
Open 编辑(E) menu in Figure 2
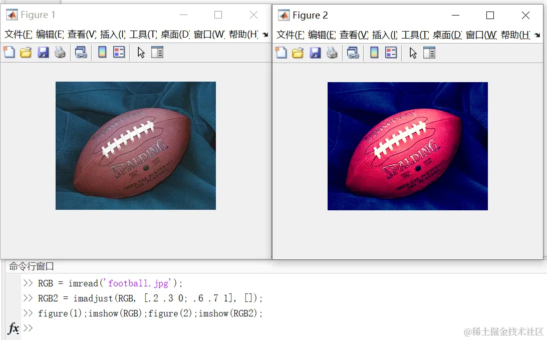(322, 35)
